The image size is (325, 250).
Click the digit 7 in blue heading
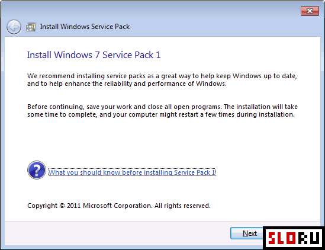click(x=97, y=55)
